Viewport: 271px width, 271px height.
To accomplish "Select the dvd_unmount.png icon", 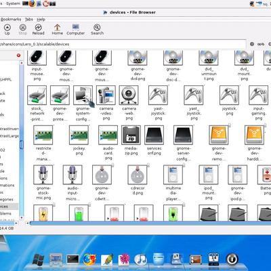I will tap(209, 58).
